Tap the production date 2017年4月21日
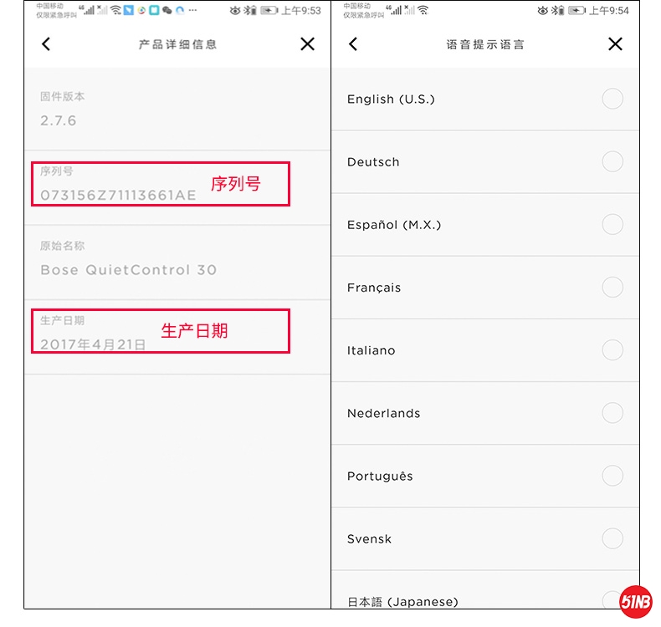The height and width of the screenshot is (627, 661). click(x=93, y=344)
